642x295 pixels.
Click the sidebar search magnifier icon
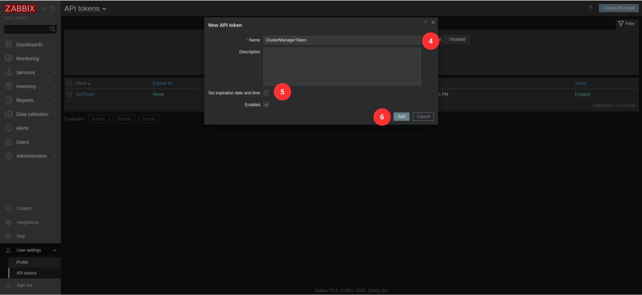(53, 29)
